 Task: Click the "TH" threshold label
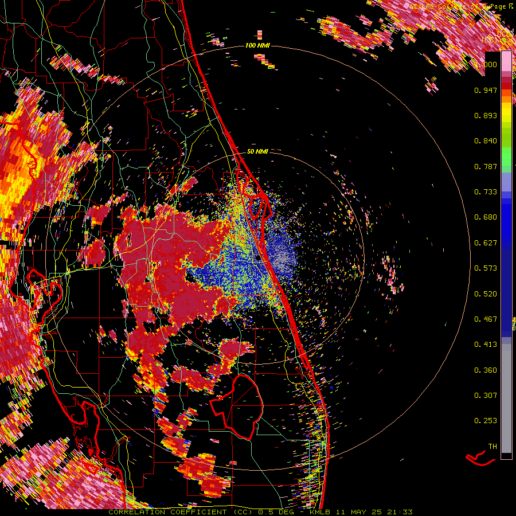pyautogui.click(x=492, y=447)
